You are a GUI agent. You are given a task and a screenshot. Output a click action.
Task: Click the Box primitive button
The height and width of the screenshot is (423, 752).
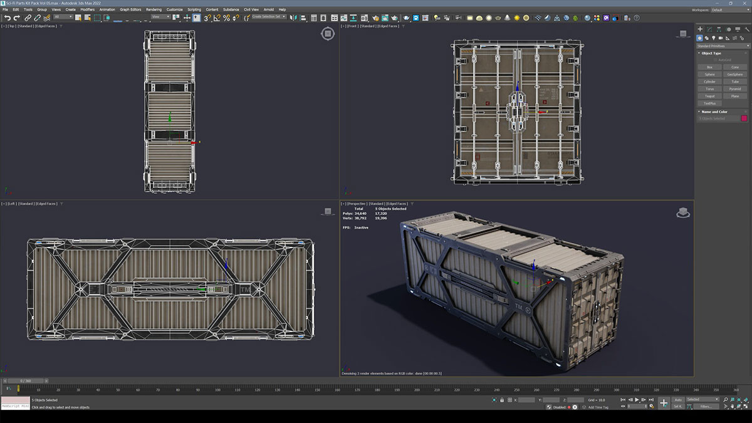click(709, 67)
